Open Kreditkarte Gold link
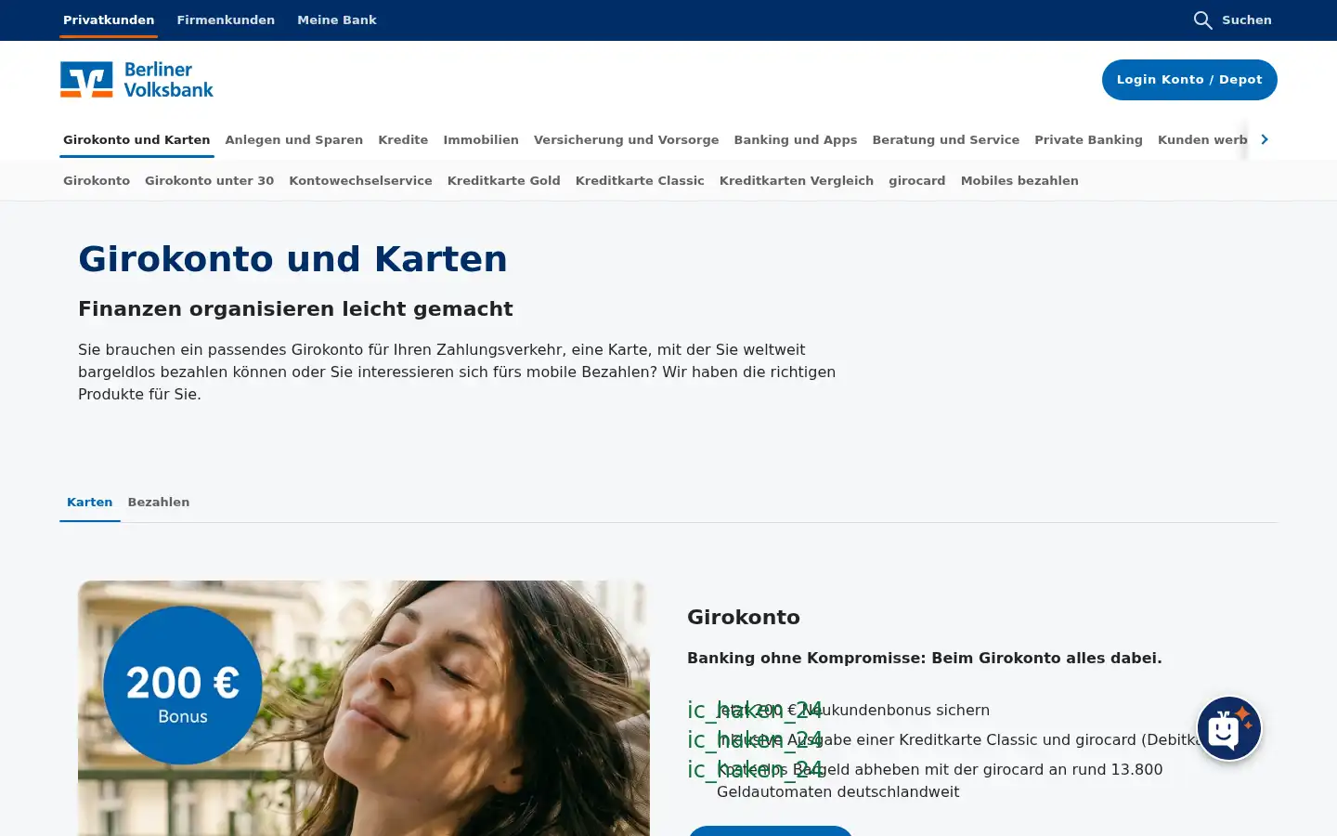 [503, 180]
